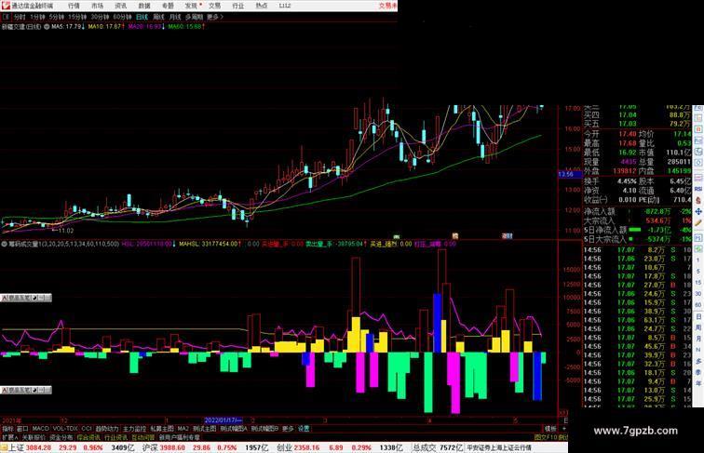This screenshot has width=704, height=453.
Task: Click the round icon before MA5
Action: [47, 27]
